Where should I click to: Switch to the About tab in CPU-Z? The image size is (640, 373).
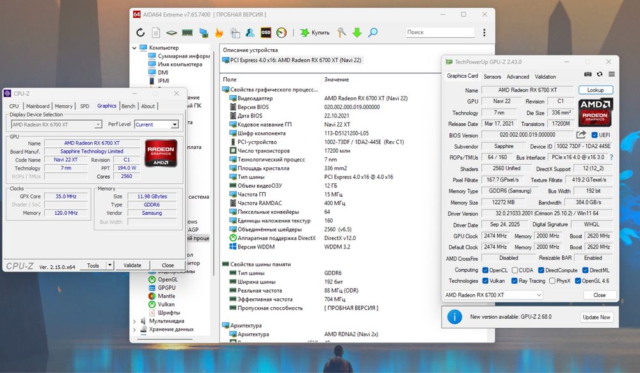[148, 106]
